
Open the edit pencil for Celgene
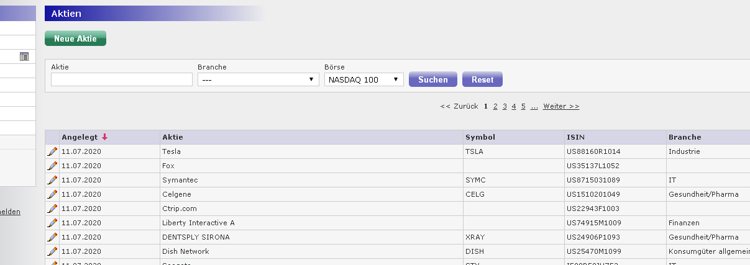(x=52, y=194)
